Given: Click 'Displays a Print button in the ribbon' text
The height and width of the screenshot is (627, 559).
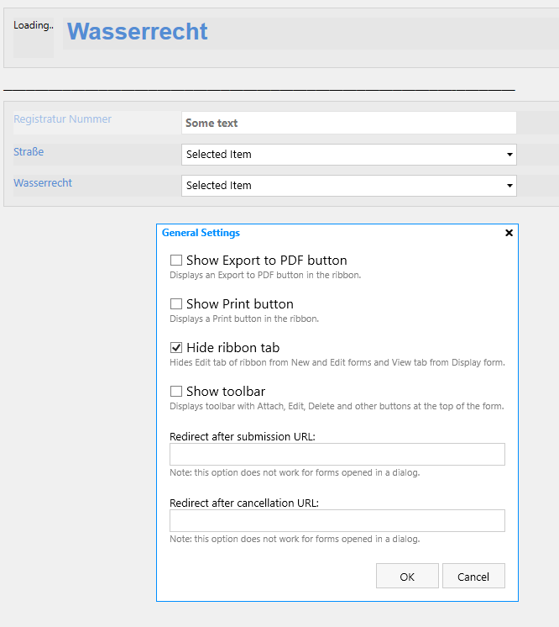Looking at the screenshot, I should click(x=244, y=319).
